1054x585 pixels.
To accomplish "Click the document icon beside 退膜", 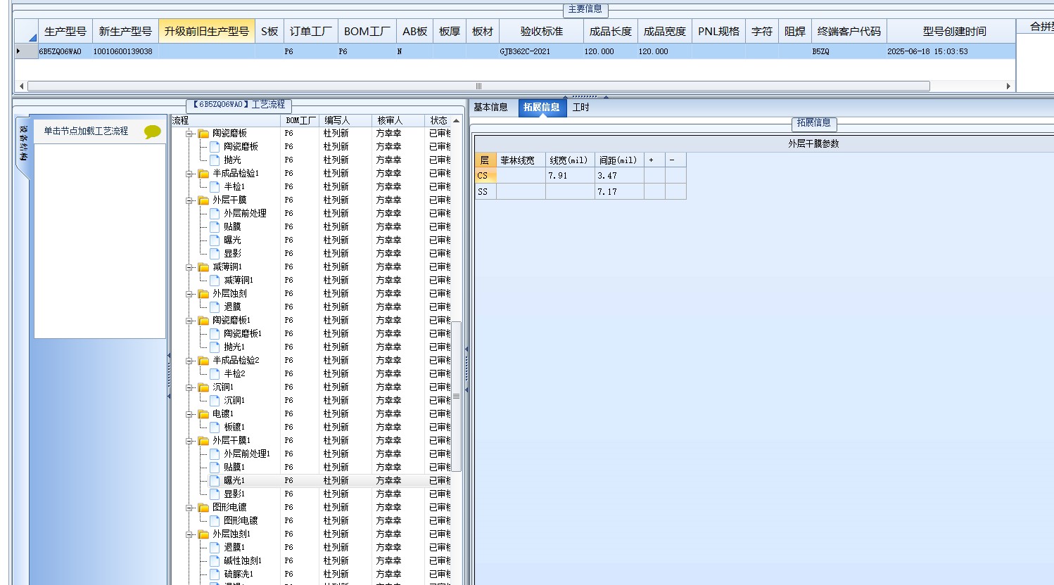I will tap(215, 307).
